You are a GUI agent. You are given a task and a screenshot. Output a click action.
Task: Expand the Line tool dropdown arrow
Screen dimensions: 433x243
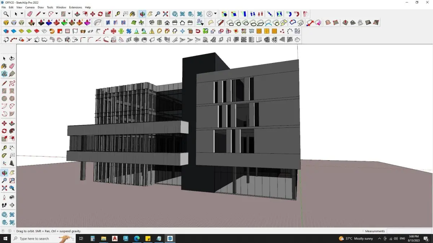click(44, 14)
